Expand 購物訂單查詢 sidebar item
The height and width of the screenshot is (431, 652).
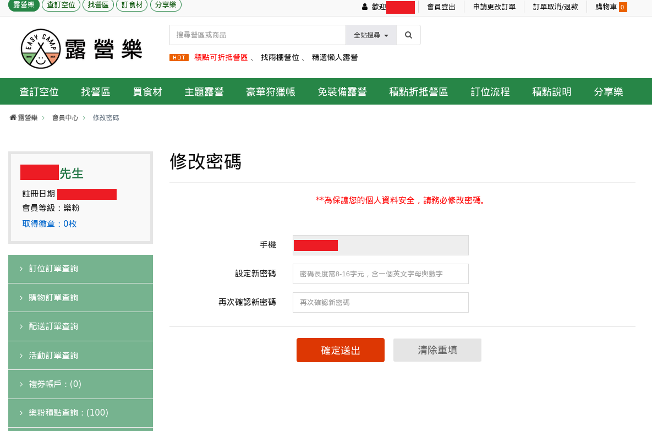click(81, 298)
